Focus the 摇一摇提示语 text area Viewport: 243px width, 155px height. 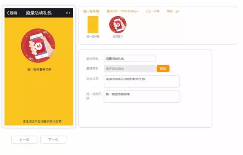click(141, 96)
